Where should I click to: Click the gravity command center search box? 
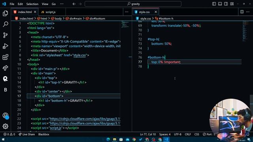point(133,4)
